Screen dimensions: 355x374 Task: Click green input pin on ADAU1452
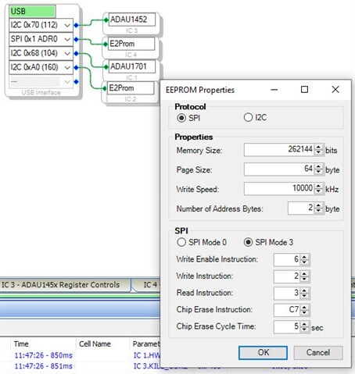click(x=106, y=20)
